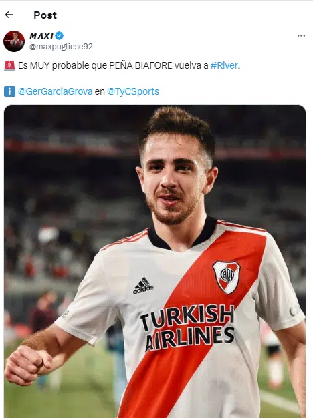
Task: Go back using the left arrow
Action: [9, 15]
